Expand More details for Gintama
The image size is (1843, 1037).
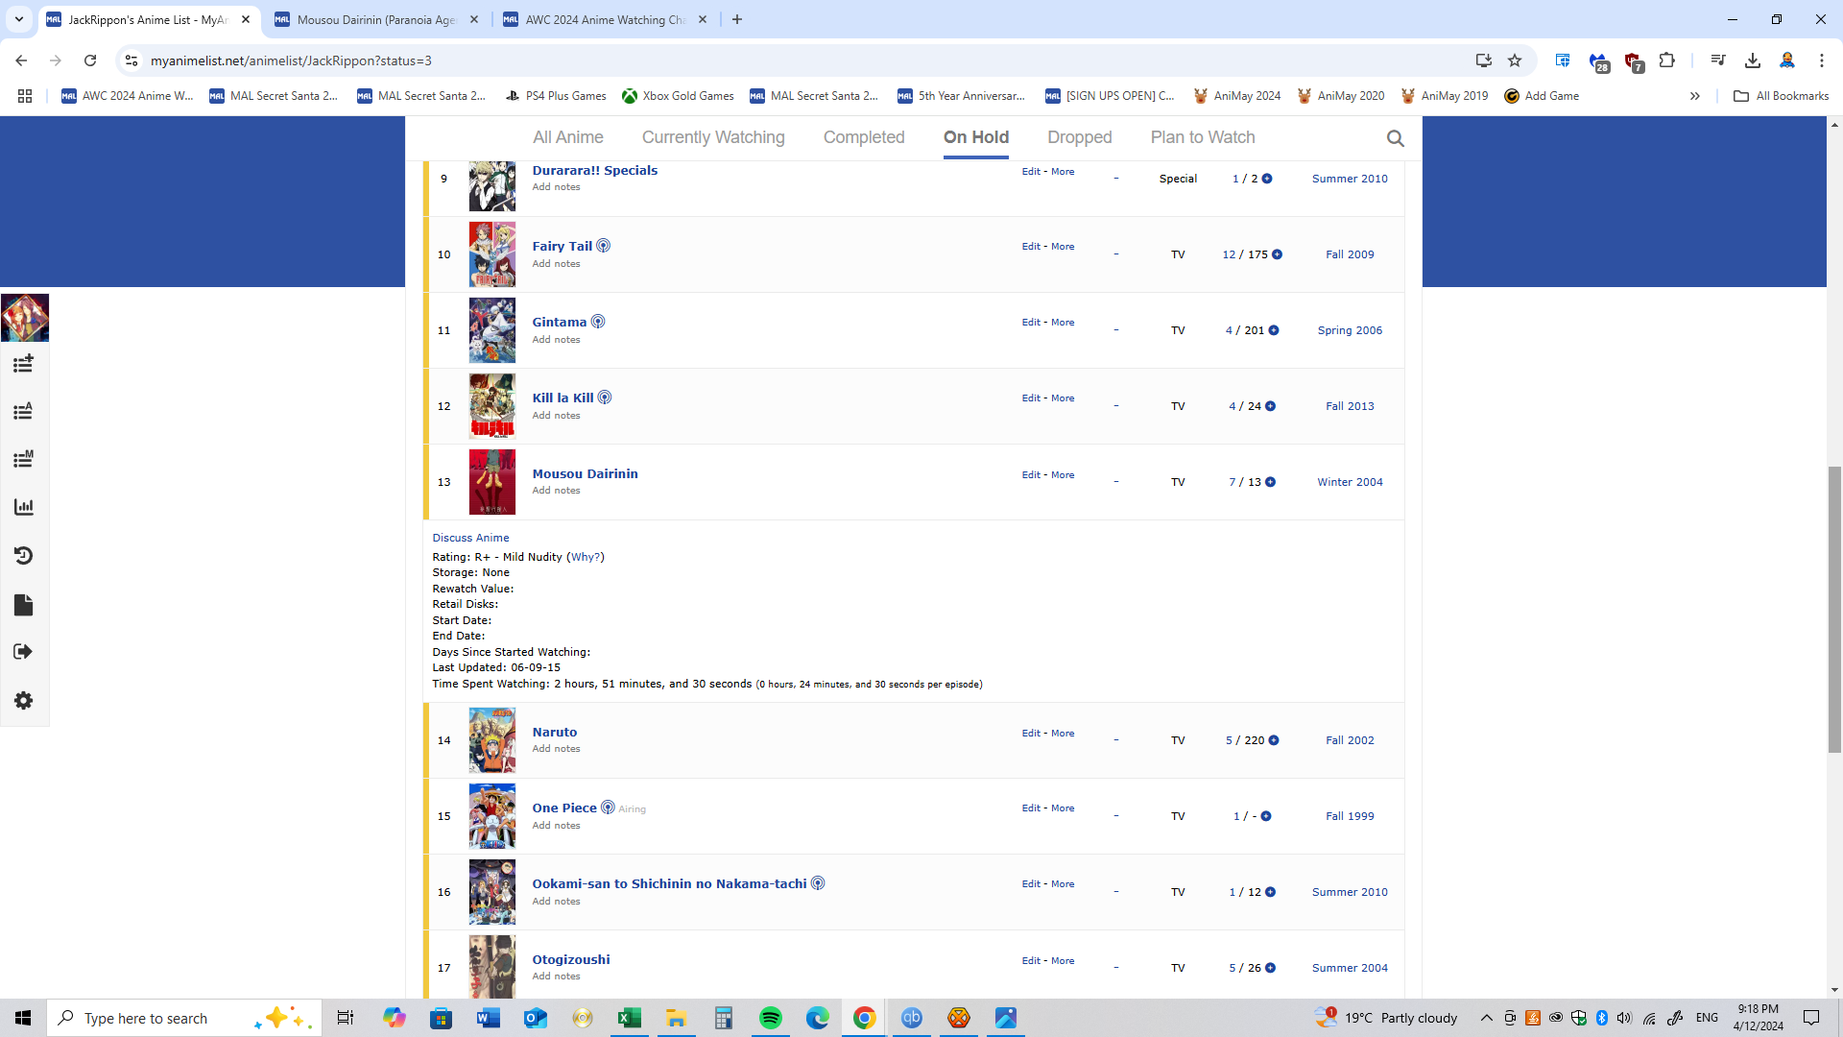1063,323
